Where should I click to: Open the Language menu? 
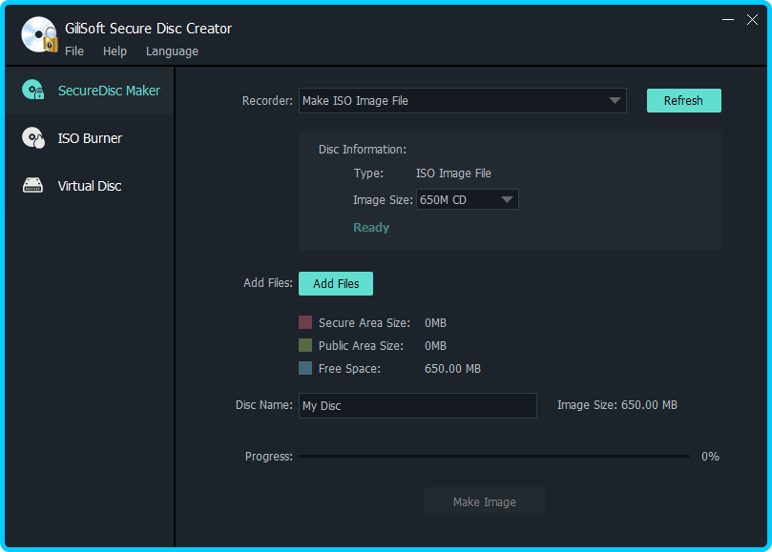(x=172, y=51)
